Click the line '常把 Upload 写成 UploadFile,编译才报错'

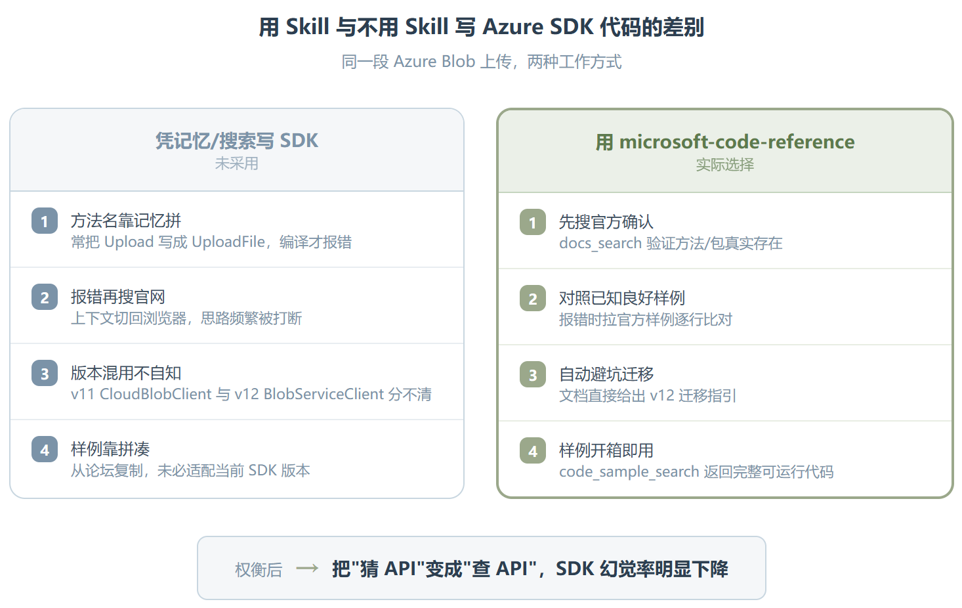[211, 242]
